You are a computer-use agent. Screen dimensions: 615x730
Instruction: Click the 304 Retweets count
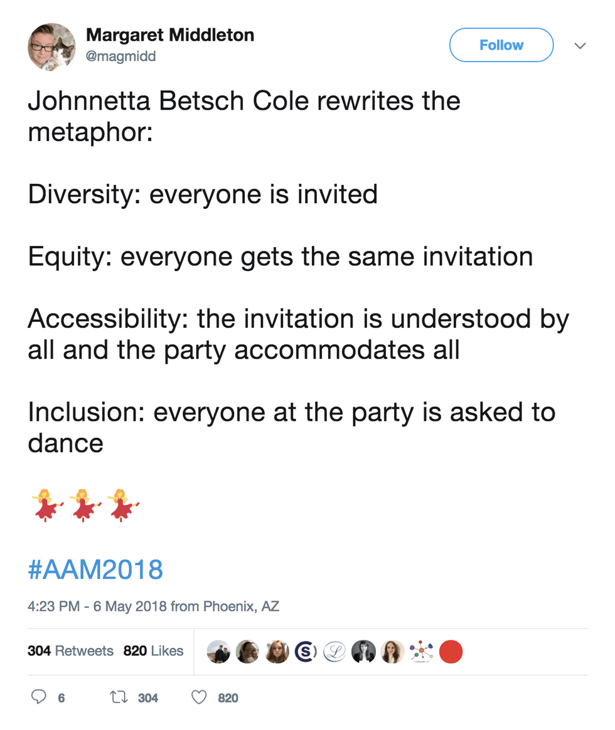click(x=70, y=651)
